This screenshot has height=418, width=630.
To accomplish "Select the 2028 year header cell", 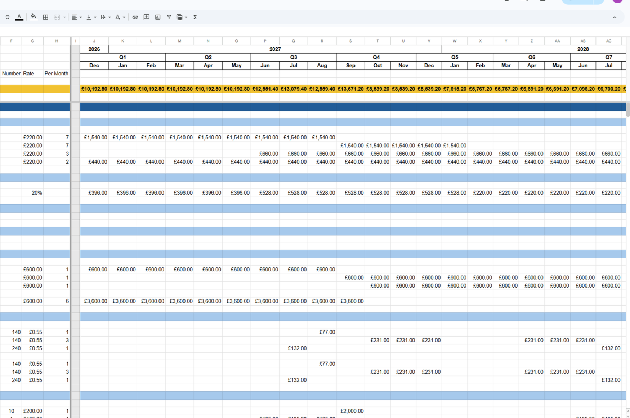I will (583, 49).
